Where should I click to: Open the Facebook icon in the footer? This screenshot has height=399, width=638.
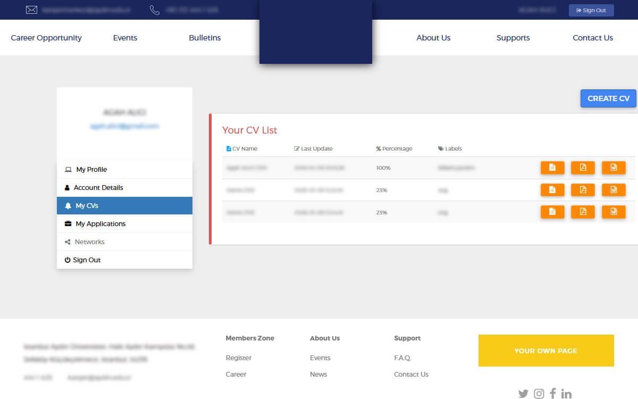tap(553, 394)
